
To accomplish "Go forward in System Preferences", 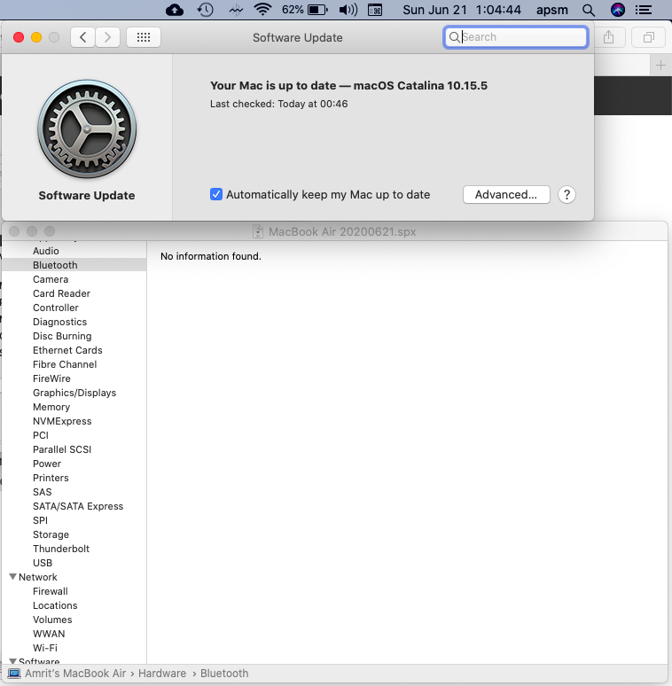I will tap(107, 37).
